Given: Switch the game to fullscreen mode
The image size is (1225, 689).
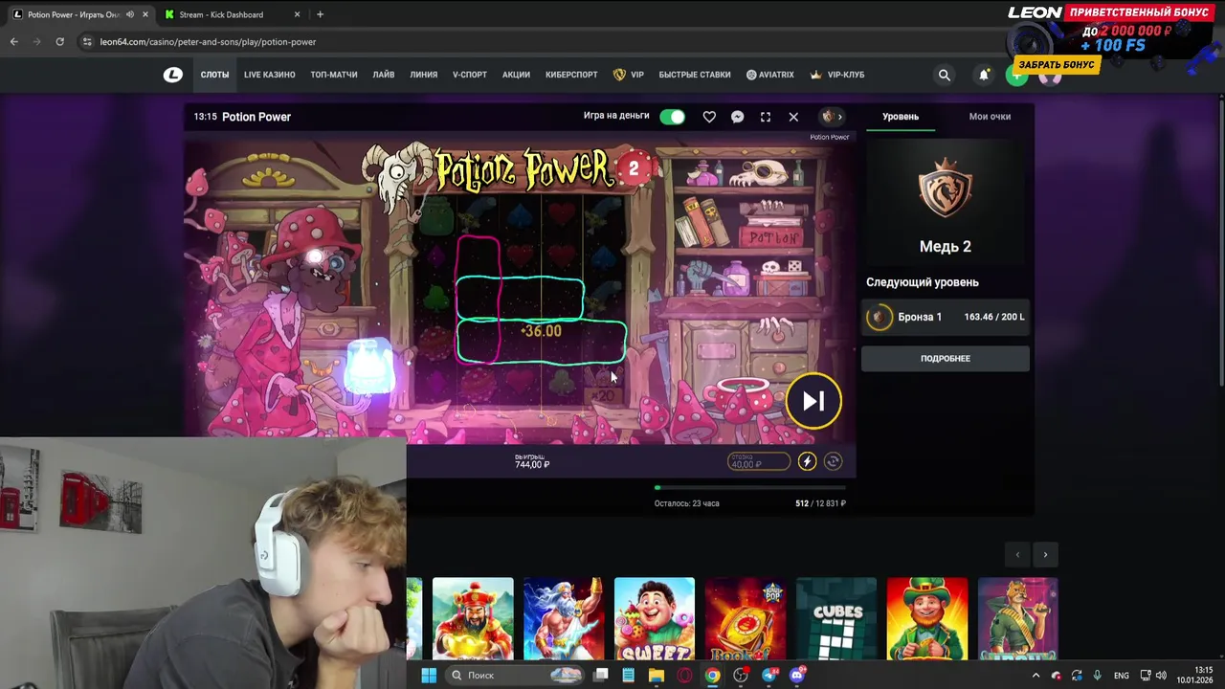Looking at the screenshot, I should tap(766, 117).
